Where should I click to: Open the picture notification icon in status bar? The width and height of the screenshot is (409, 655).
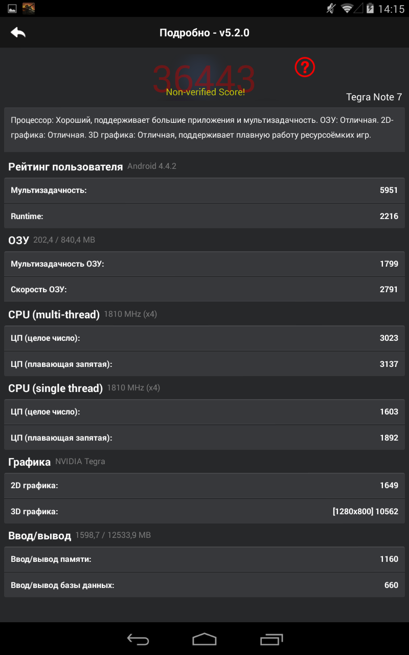click(x=12, y=9)
